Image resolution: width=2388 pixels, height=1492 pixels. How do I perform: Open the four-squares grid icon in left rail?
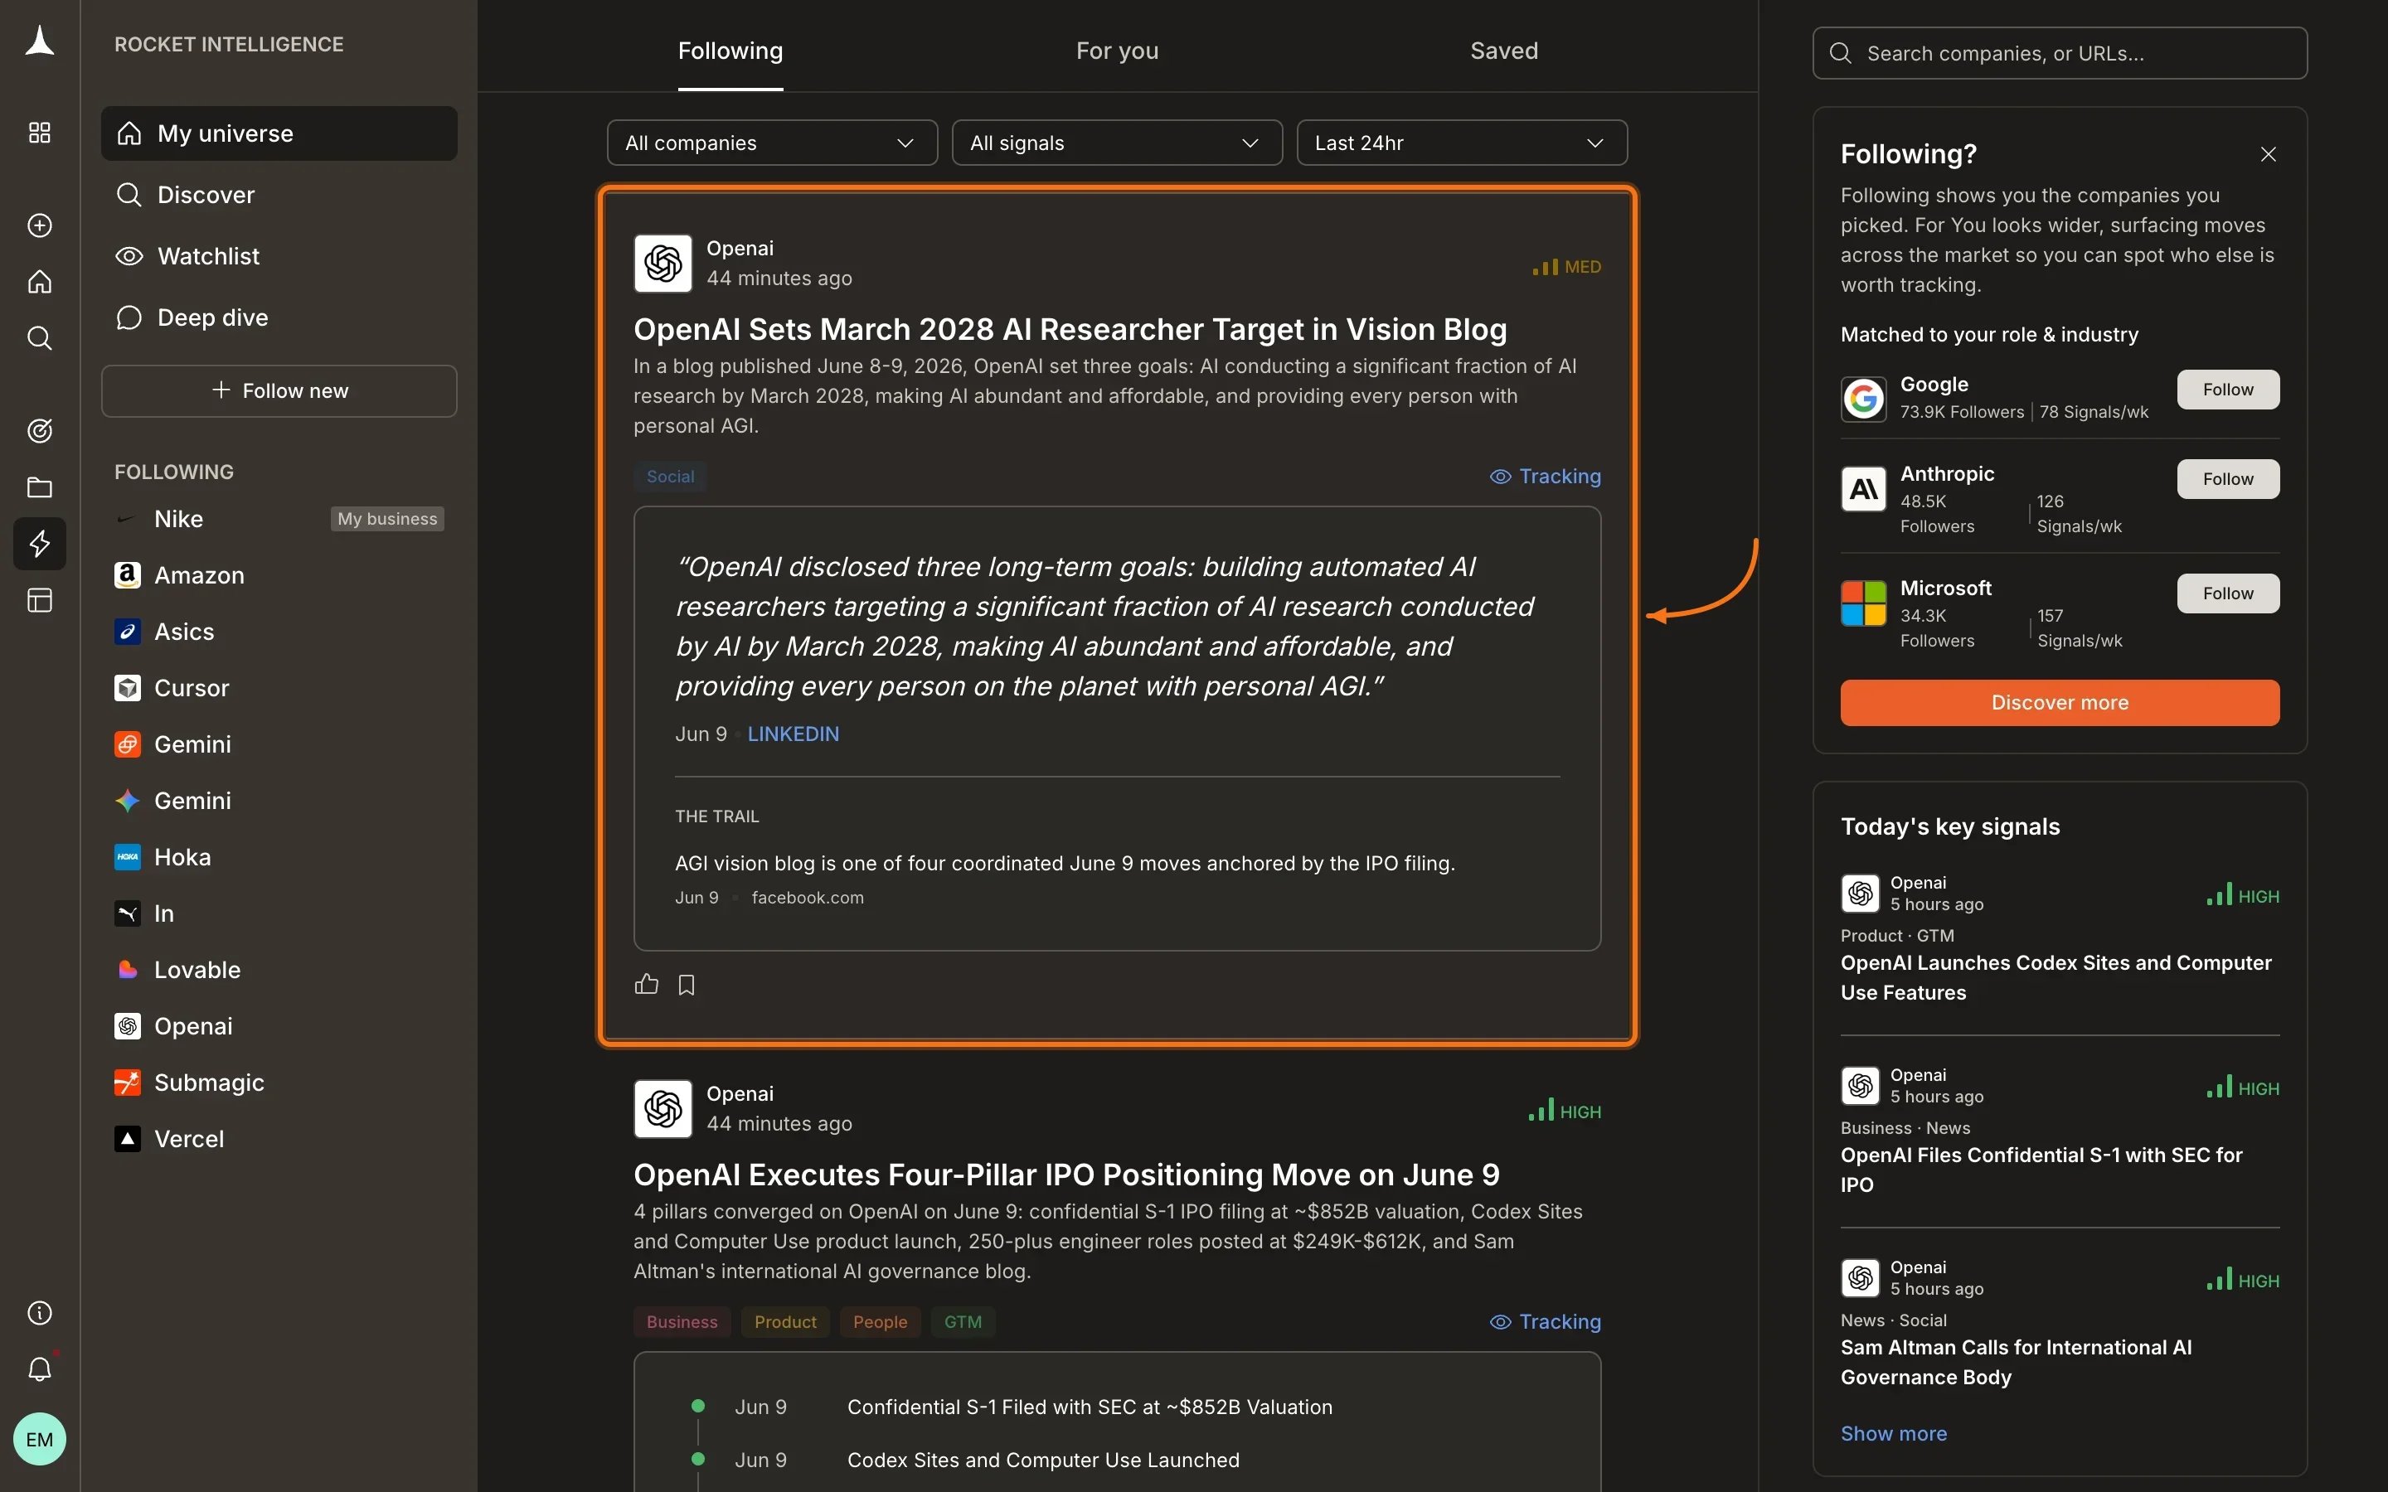[40, 133]
